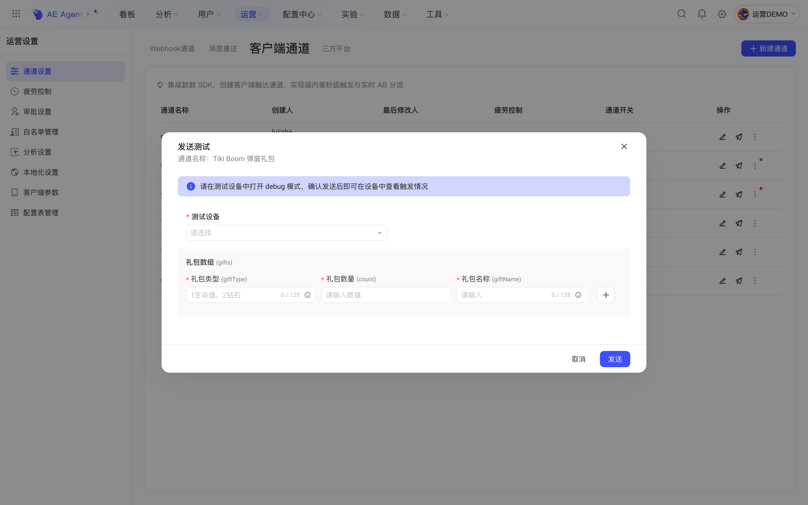Open emoji picker in 礼包类型 field
Viewport: 808px width, 505px height.
pyautogui.click(x=308, y=295)
